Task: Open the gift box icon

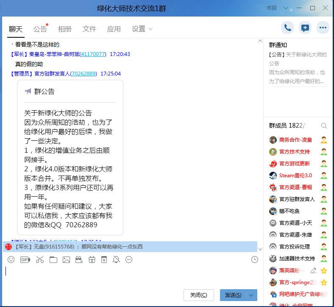Action: (92, 260)
